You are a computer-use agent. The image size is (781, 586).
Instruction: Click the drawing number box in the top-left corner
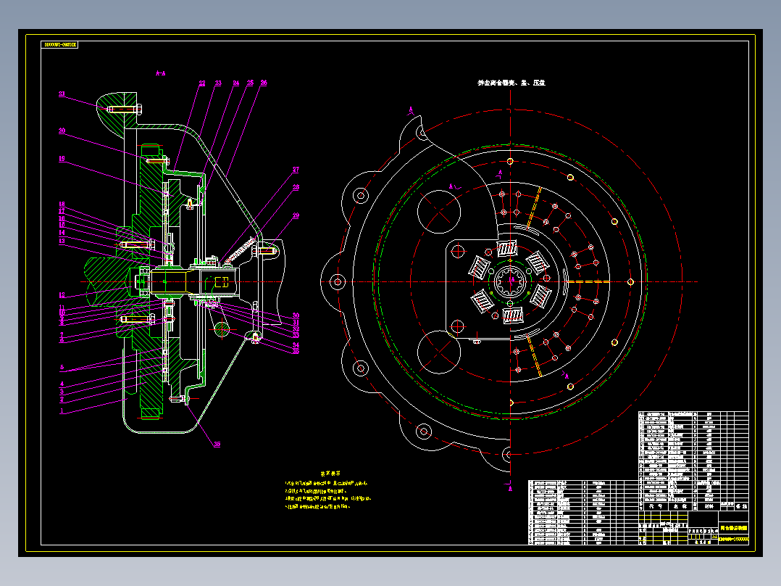(59, 45)
